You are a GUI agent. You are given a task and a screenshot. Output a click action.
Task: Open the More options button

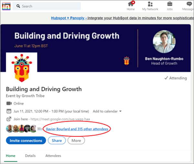tap(76, 140)
